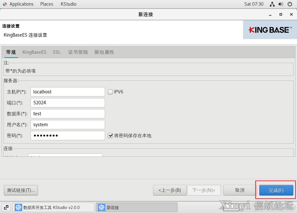This screenshot has height=213, width=297.
Task: Click the KingBase logo banner
Action: [x=270, y=30]
